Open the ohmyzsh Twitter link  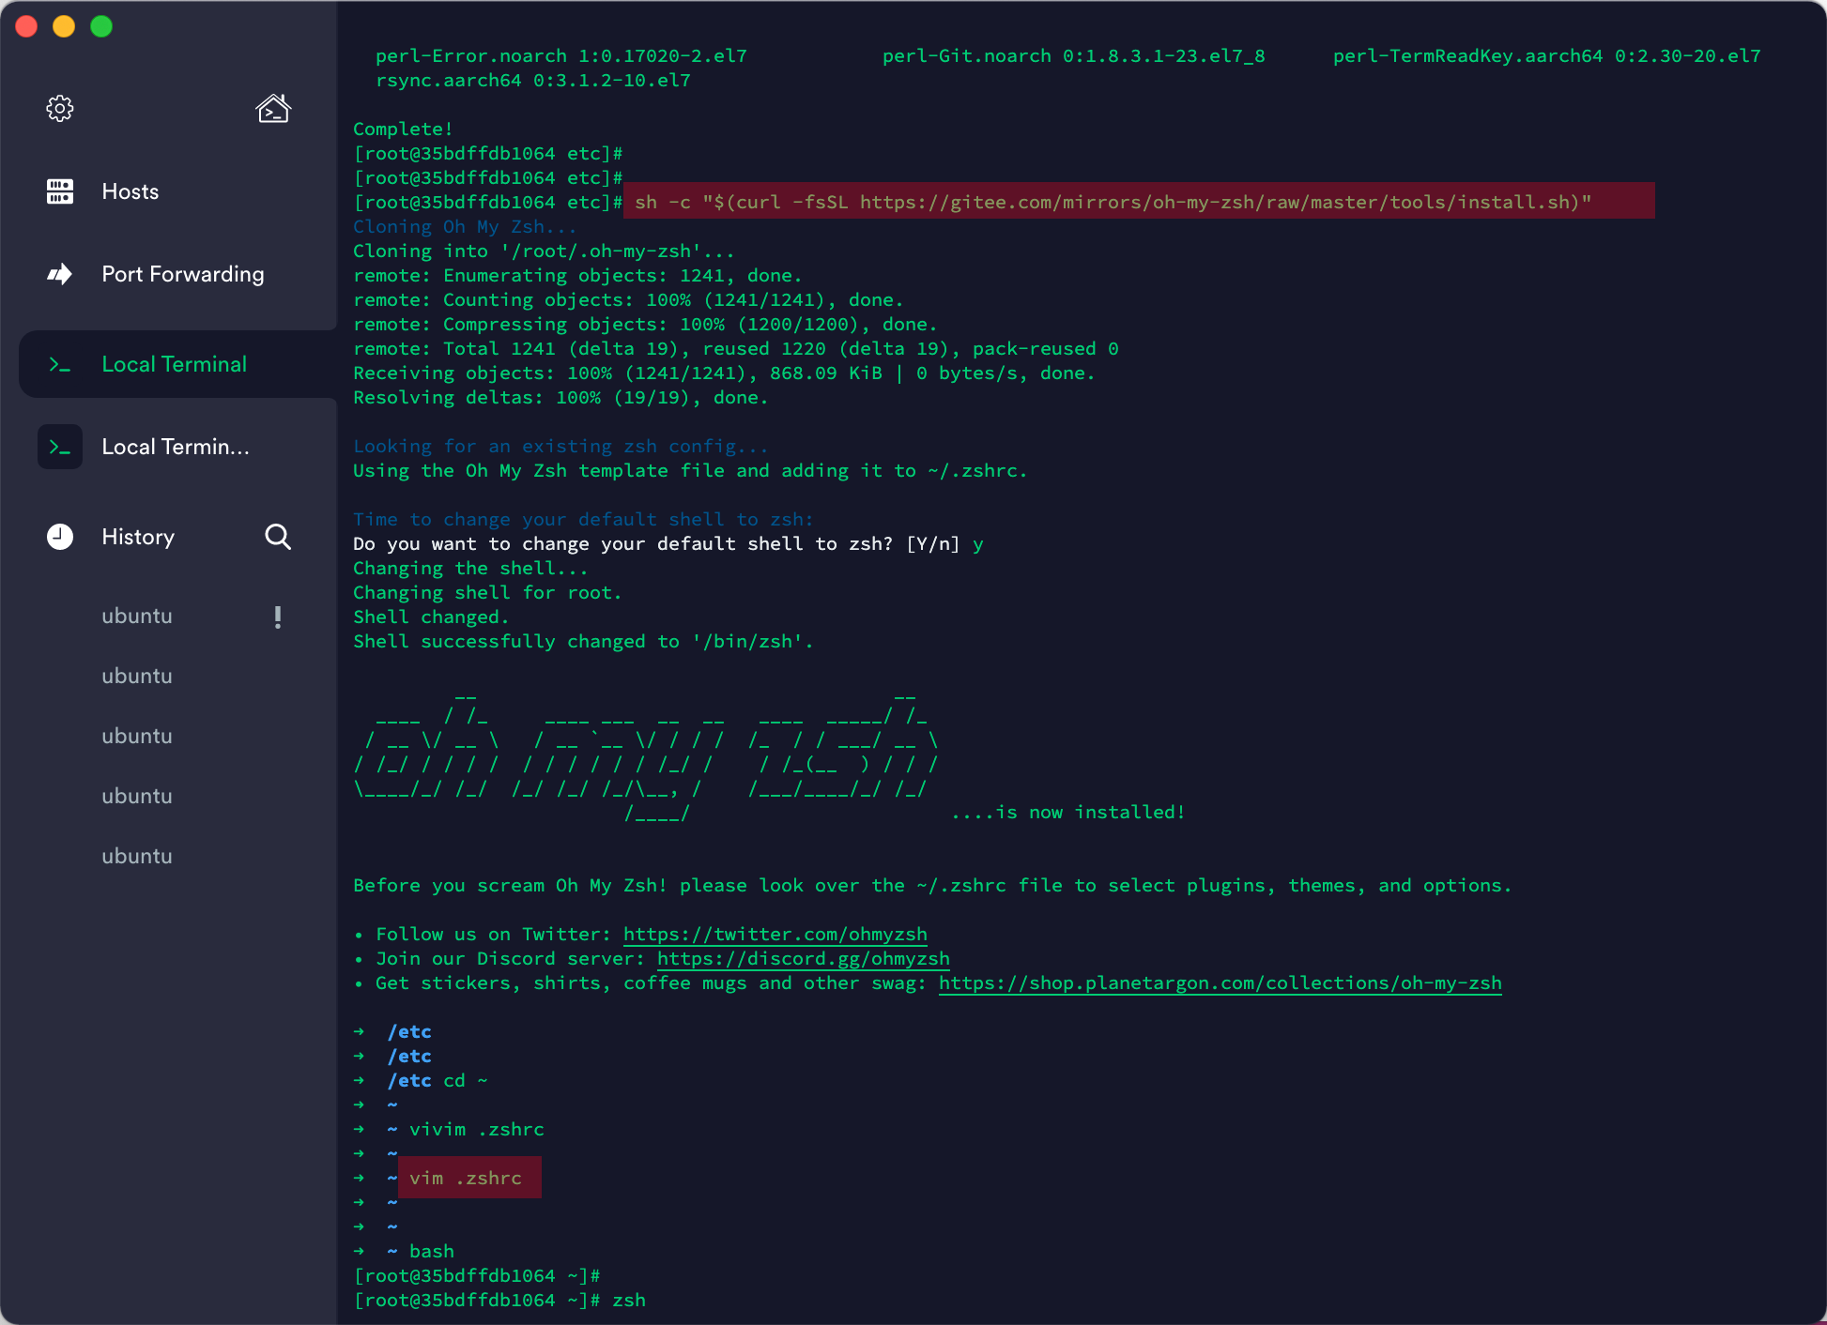click(x=774, y=934)
